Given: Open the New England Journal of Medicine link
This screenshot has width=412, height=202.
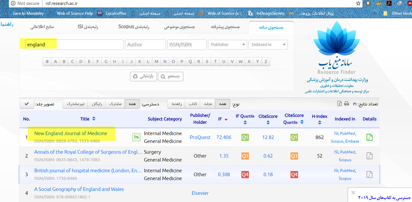Looking at the screenshot, I should coord(71,133).
